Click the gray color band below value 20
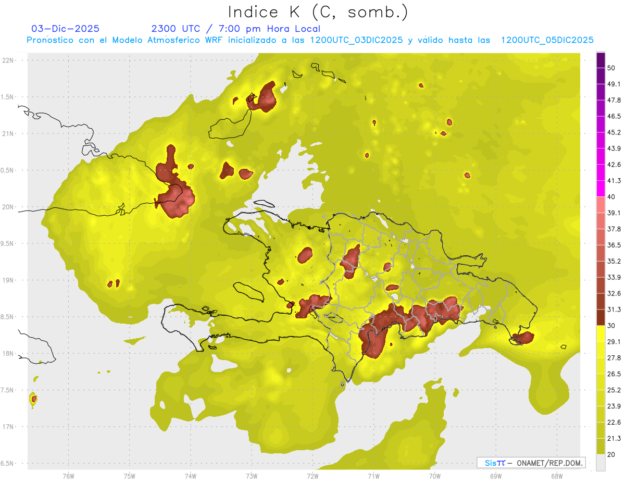Viewport: 625px width, 483px height. pos(601,463)
